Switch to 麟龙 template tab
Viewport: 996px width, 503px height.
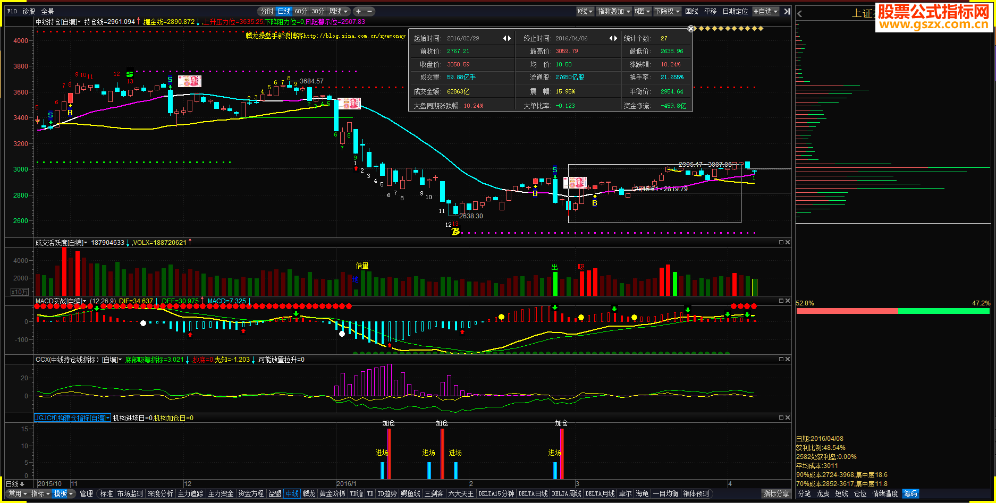point(309,493)
